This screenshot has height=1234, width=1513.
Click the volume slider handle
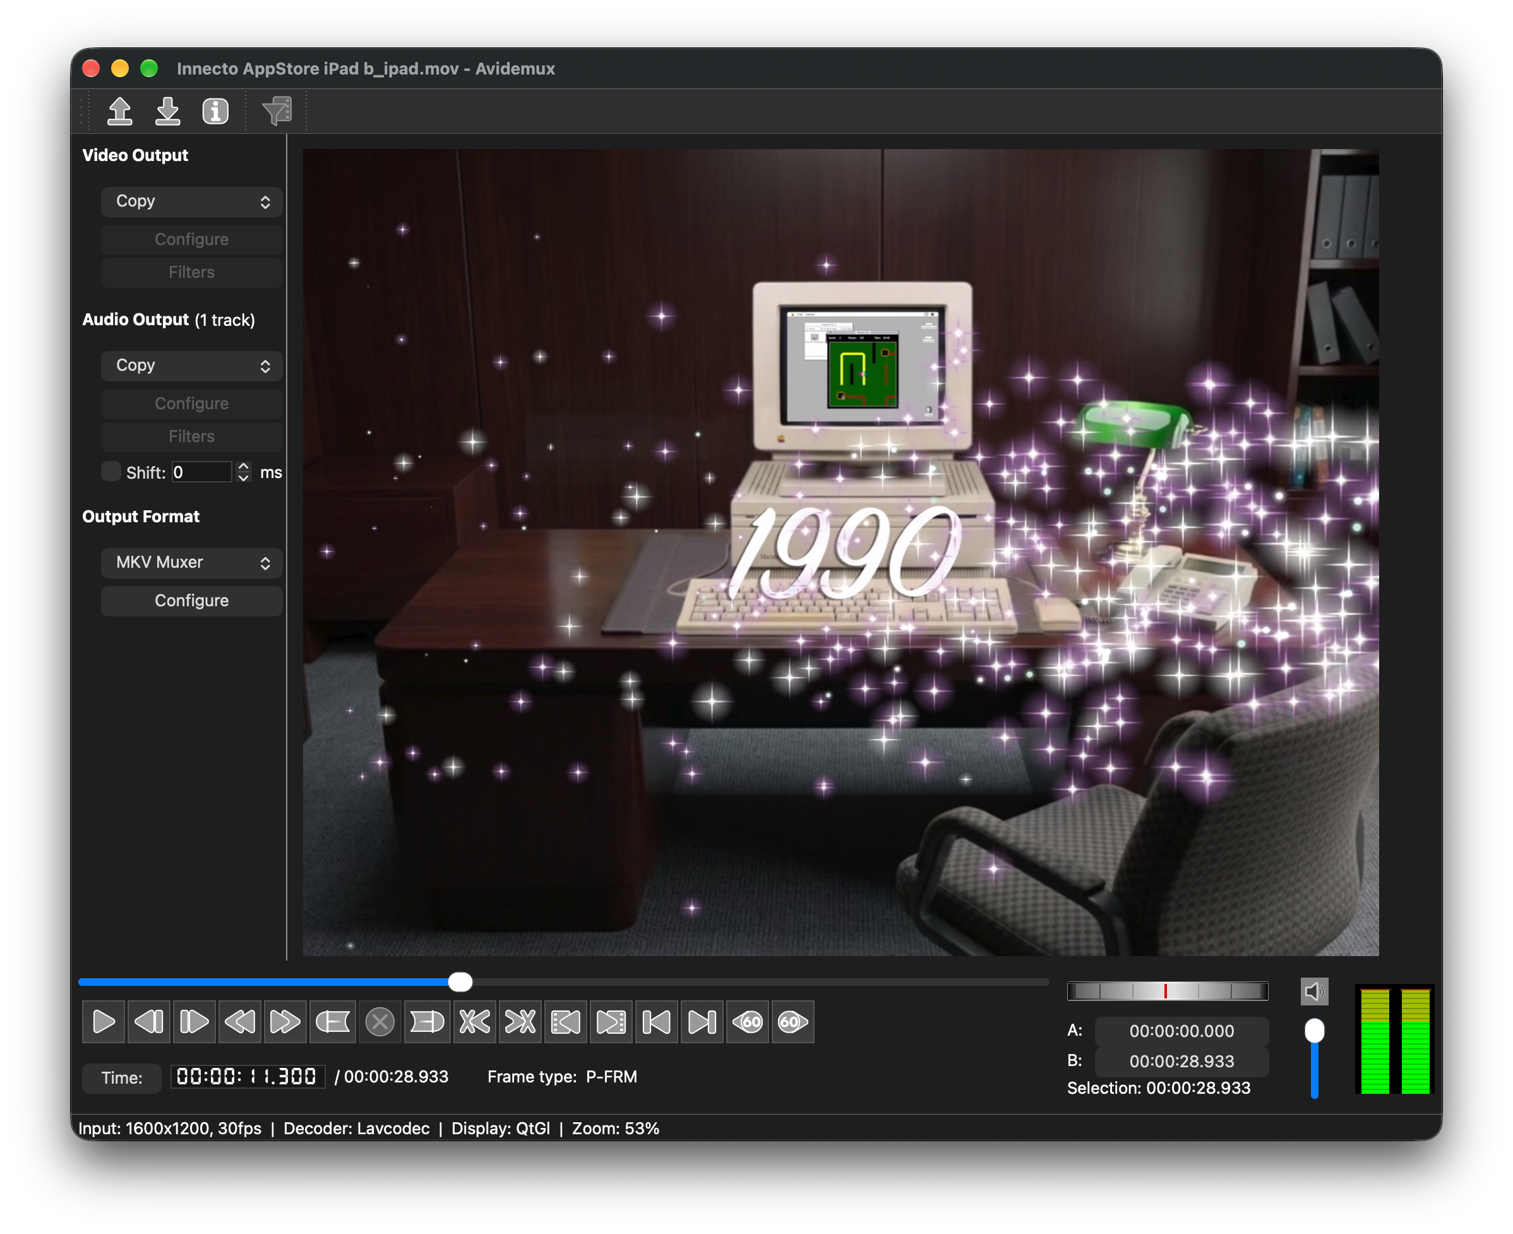pyautogui.click(x=1315, y=1031)
